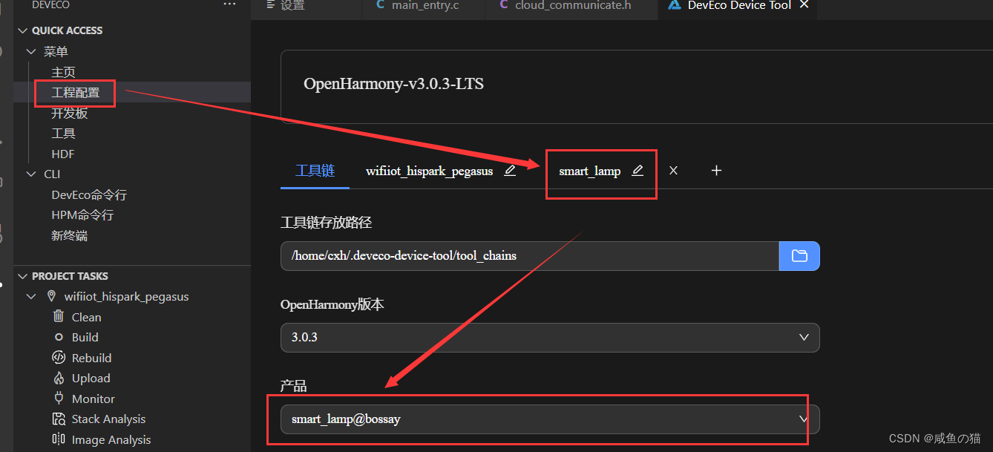Viewport: 993px width, 452px height.
Task: Click the OpenHarmony-v3.0.3-LTS project title
Action: tap(393, 84)
